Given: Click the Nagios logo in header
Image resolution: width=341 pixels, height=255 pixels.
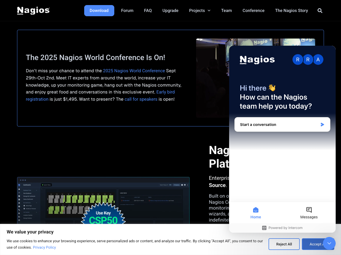Looking at the screenshot, I should [x=33, y=11].
